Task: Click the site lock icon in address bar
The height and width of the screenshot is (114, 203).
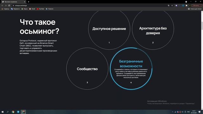Action: pos(13,6)
